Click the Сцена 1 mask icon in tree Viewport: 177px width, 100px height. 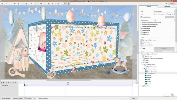(x=144, y=60)
